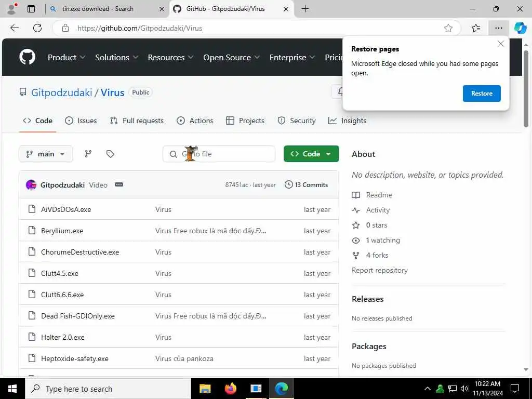This screenshot has height=399, width=532.
Task: Focus the Go to file search
Action: [x=219, y=154]
